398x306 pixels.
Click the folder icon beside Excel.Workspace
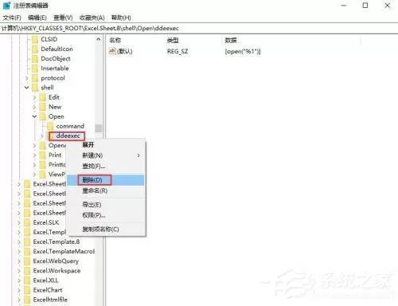[x=27, y=271]
